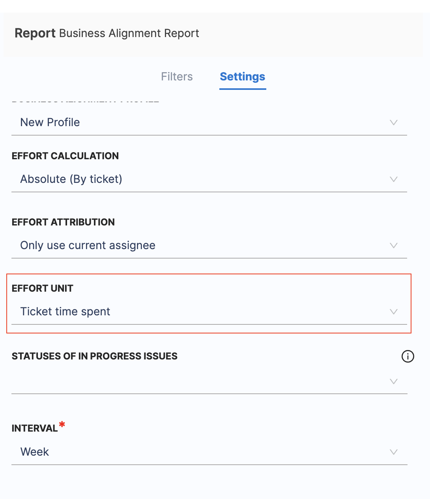The height and width of the screenshot is (499, 430).
Task: Switch to the Filters tab
Action: (x=177, y=76)
